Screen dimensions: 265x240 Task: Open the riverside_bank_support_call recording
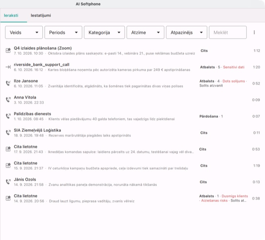pos(132,67)
